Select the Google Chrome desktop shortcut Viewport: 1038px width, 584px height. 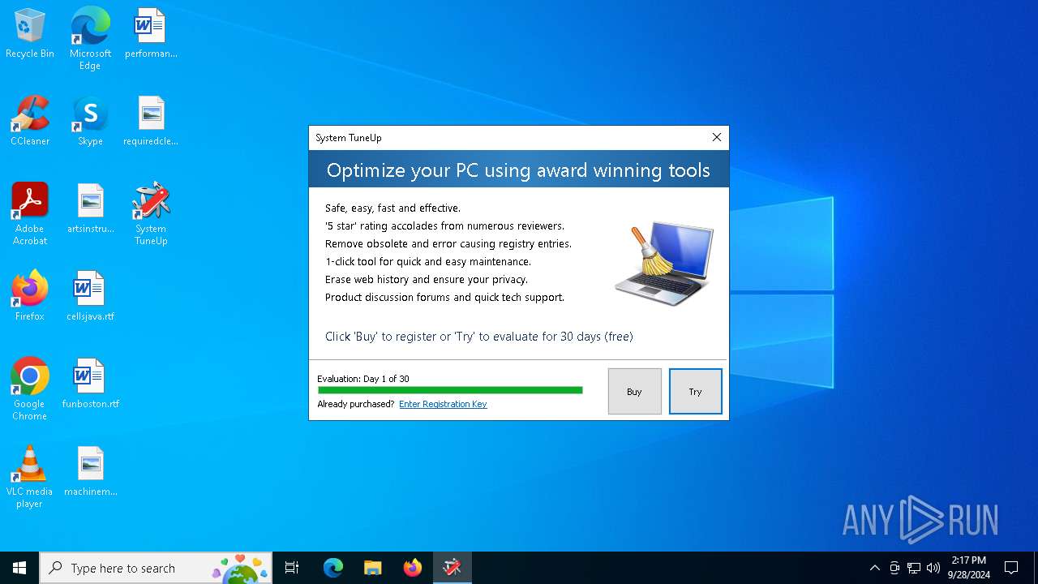click(30, 389)
